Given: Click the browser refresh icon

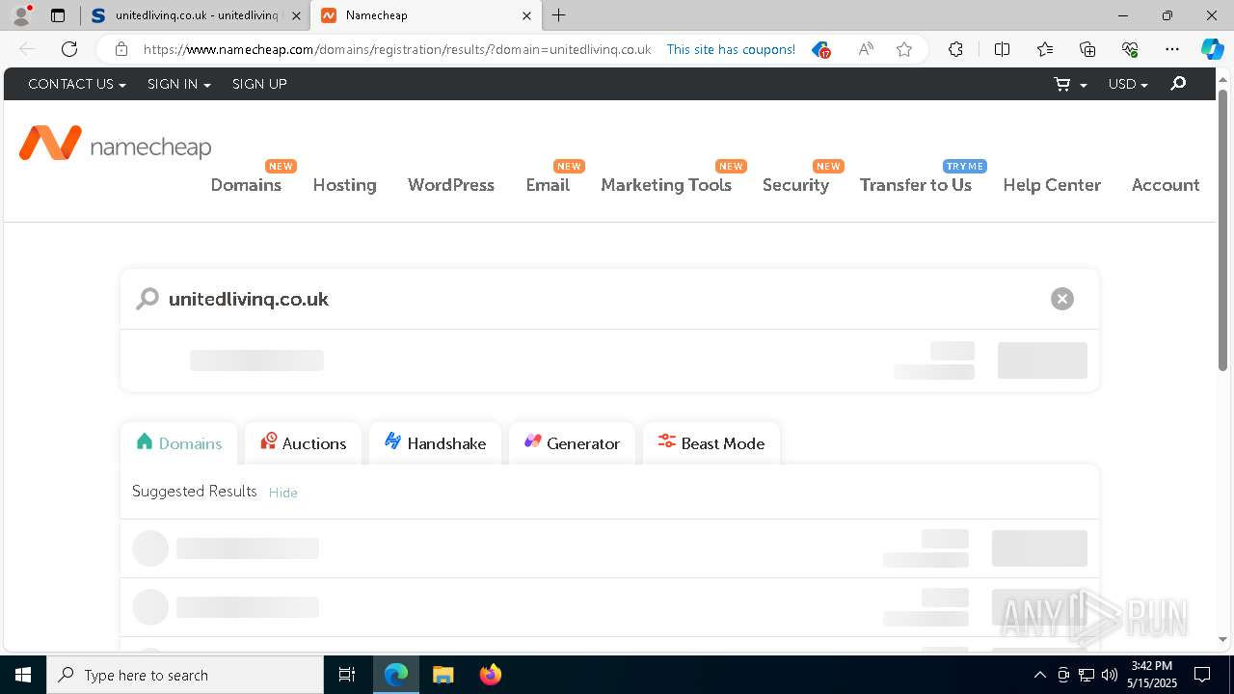Looking at the screenshot, I should coord(69,49).
